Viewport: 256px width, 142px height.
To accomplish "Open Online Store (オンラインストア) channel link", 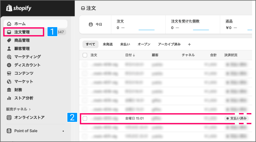I will pyautogui.click(x=29, y=117).
